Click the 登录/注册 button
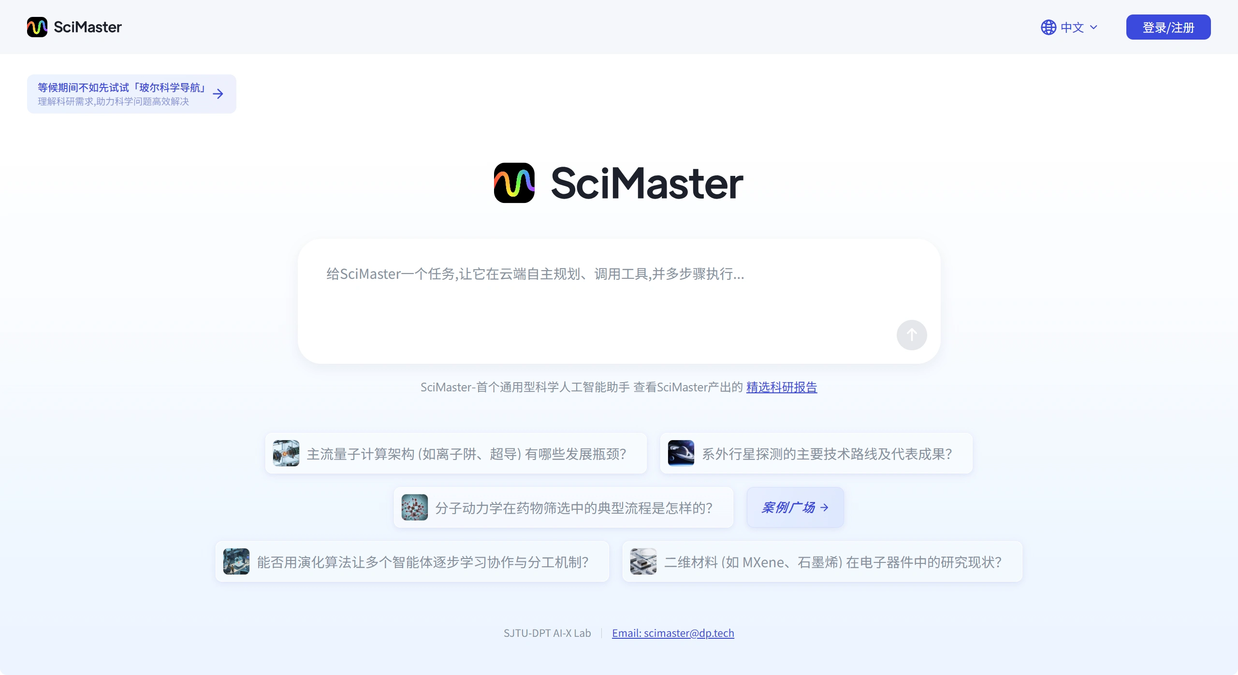Image resolution: width=1238 pixels, height=675 pixels. point(1168,28)
